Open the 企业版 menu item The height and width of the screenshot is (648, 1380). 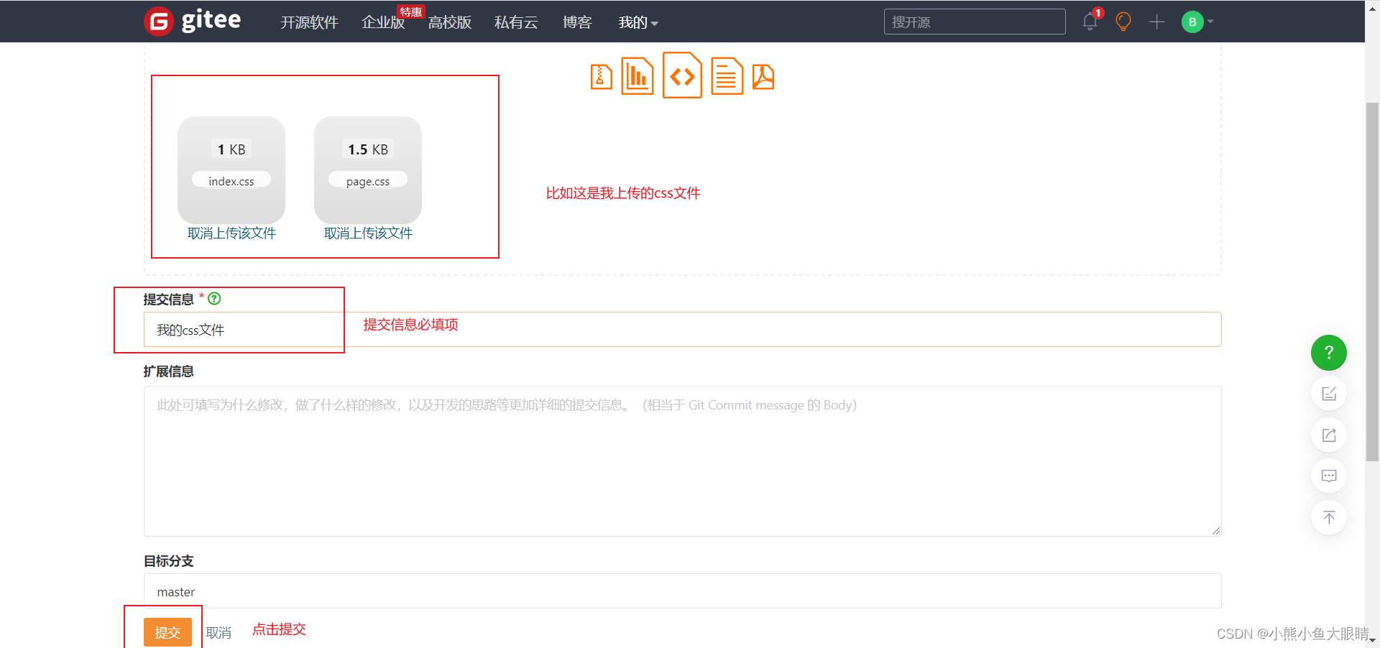pyautogui.click(x=383, y=22)
